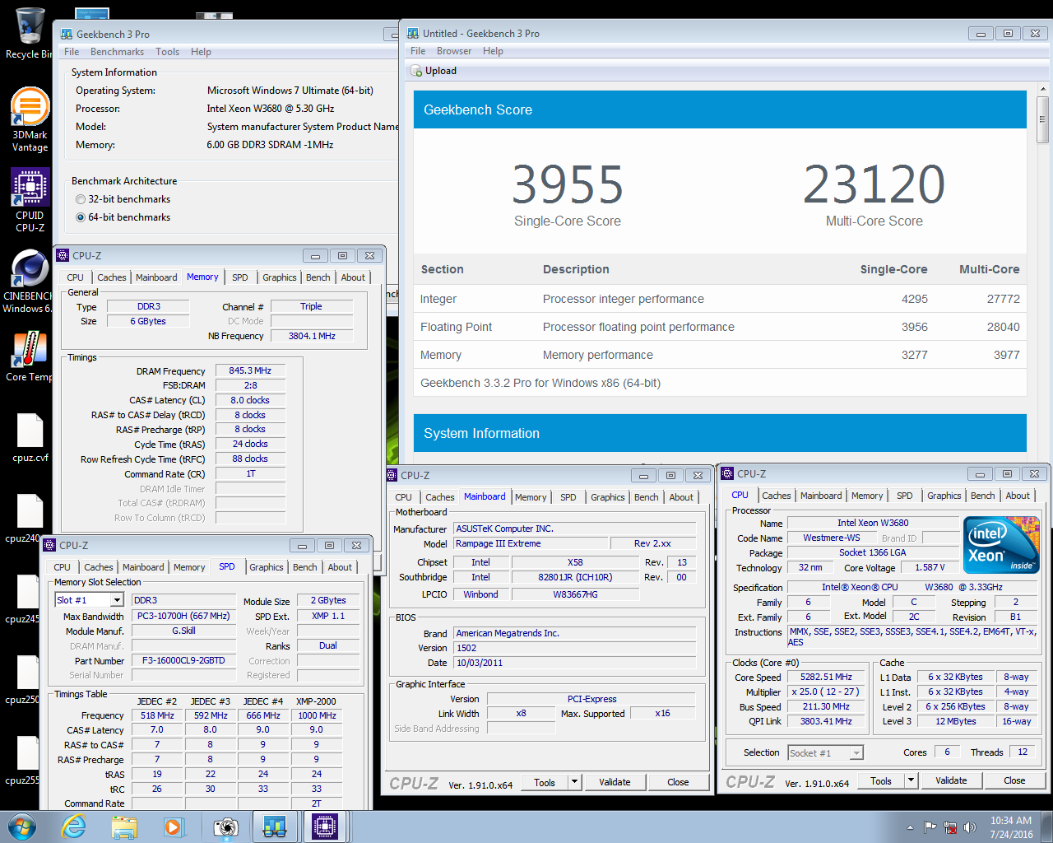The image size is (1053, 843).
Task: Click Tools button in the Intel Xeon CPU window
Action: [x=881, y=780]
